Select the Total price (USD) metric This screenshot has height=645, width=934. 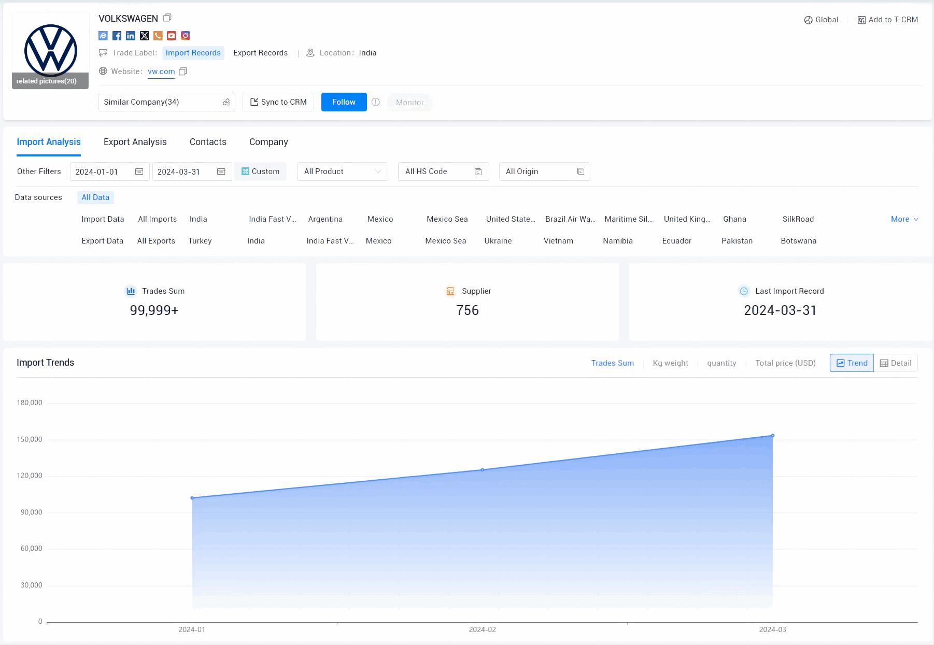pos(785,363)
